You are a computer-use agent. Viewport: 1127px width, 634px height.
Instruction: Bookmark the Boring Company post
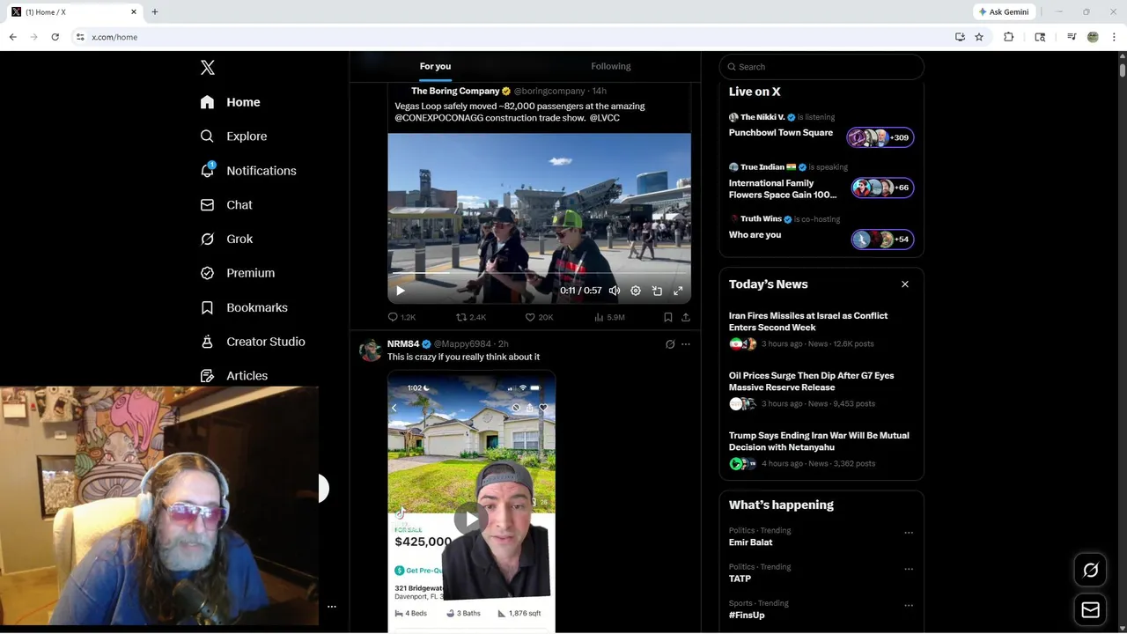667,317
